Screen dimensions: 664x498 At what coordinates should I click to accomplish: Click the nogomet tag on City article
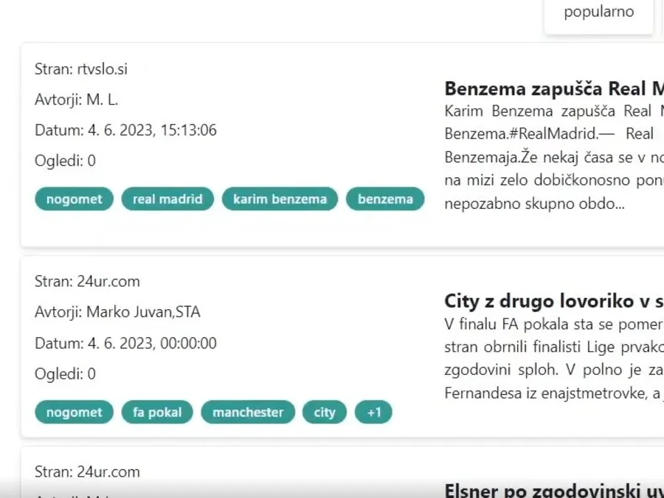click(74, 412)
